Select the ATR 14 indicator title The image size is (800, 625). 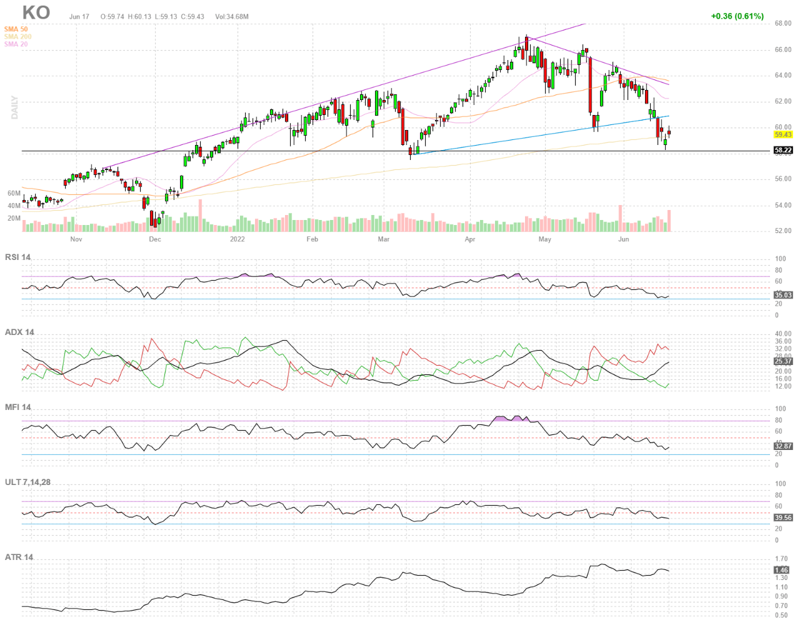point(19,557)
